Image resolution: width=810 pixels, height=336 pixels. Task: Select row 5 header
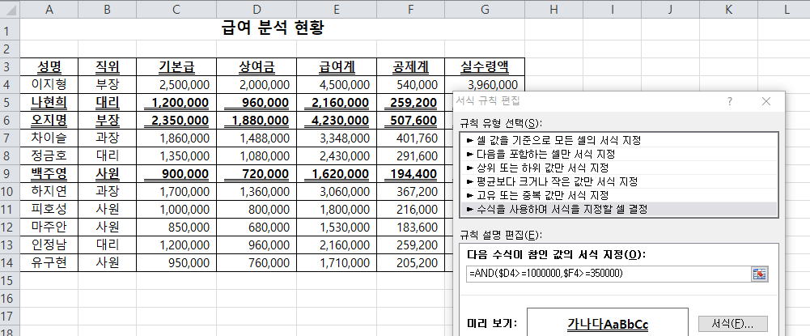(x=10, y=102)
